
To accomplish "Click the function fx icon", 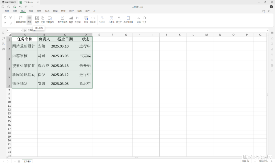I will [x=25, y=30].
